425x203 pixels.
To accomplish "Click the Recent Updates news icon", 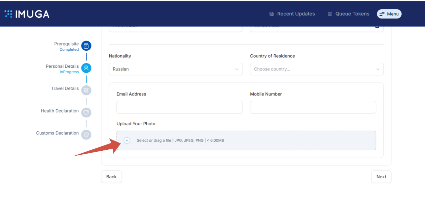I will click(x=272, y=14).
